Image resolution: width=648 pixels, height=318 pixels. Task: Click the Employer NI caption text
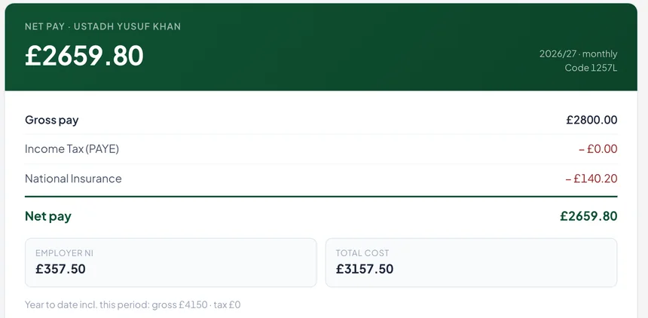point(65,253)
